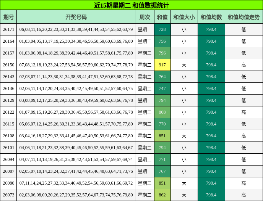The image size is (263, 201).
Task: Select issue number 26136
Action: 8,88
